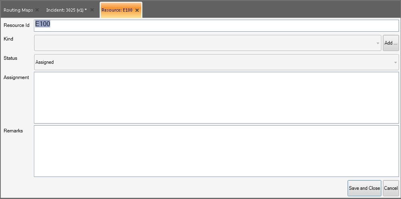Image resolution: width=401 pixels, height=199 pixels.
Task: Click inside the Assignment text box
Action: (216, 97)
